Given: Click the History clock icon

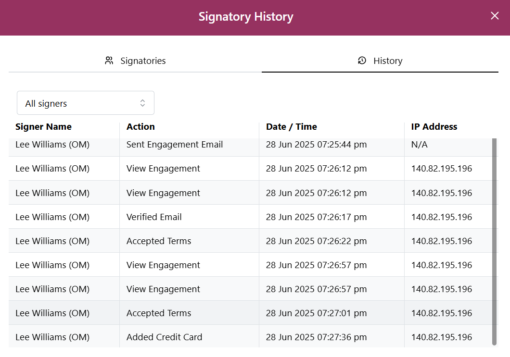Looking at the screenshot, I should pos(362,61).
